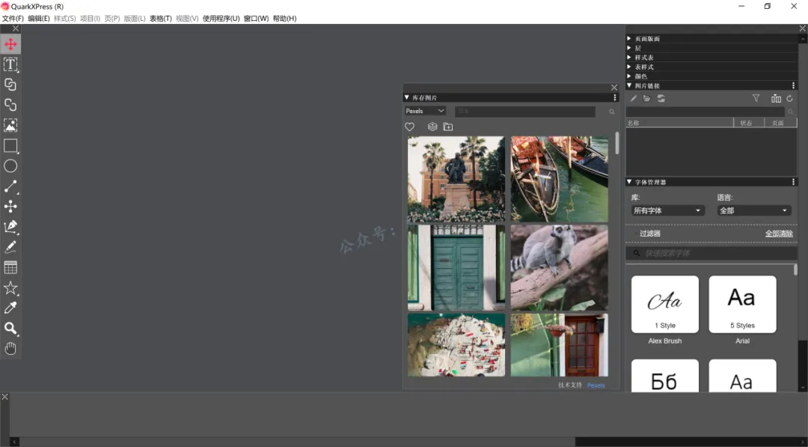Click the stacked layers icon in stock images

[x=432, y=127]
